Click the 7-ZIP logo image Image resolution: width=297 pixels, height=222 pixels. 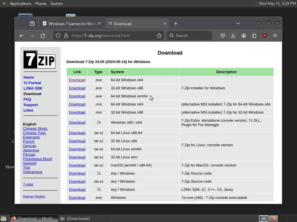tap(39, 60)
